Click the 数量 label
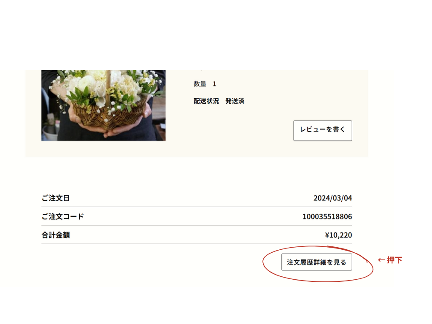 coord(200,84)
